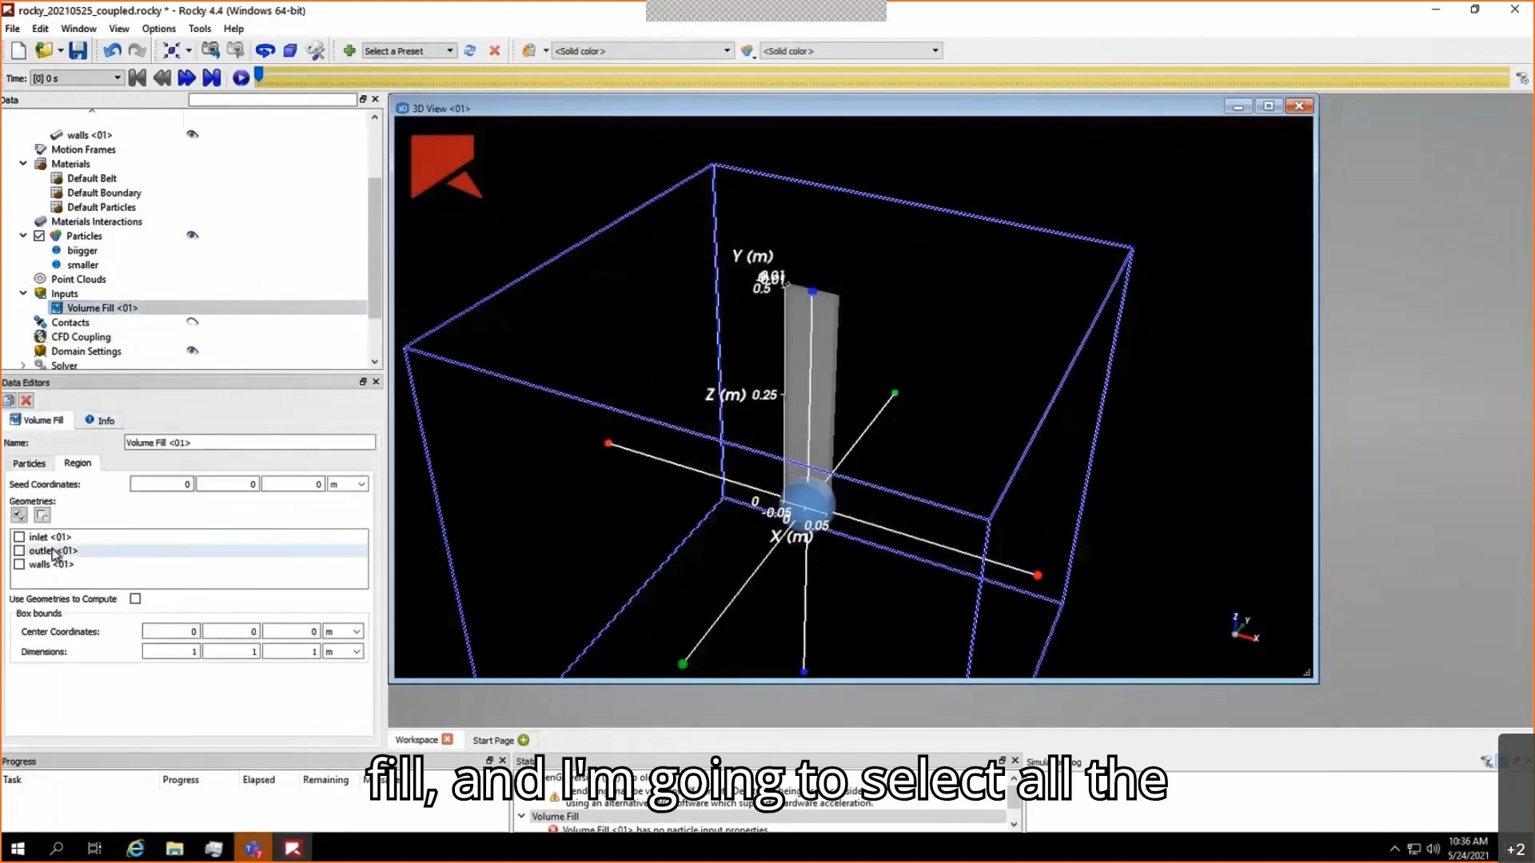Screen dimensions: 1535x863
Task: Refresh the selected preset
Action: (x=470, y=50)
